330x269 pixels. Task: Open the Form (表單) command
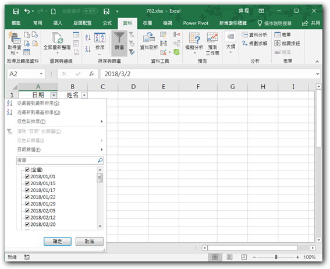coord(282,34)
